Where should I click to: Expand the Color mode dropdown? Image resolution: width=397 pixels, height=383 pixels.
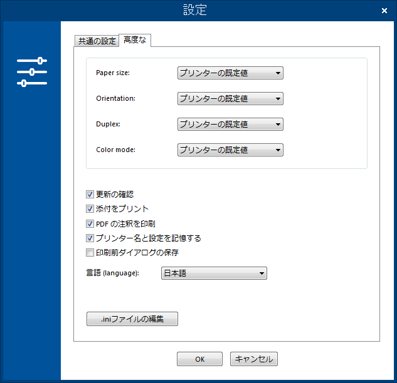coord(230,150)
